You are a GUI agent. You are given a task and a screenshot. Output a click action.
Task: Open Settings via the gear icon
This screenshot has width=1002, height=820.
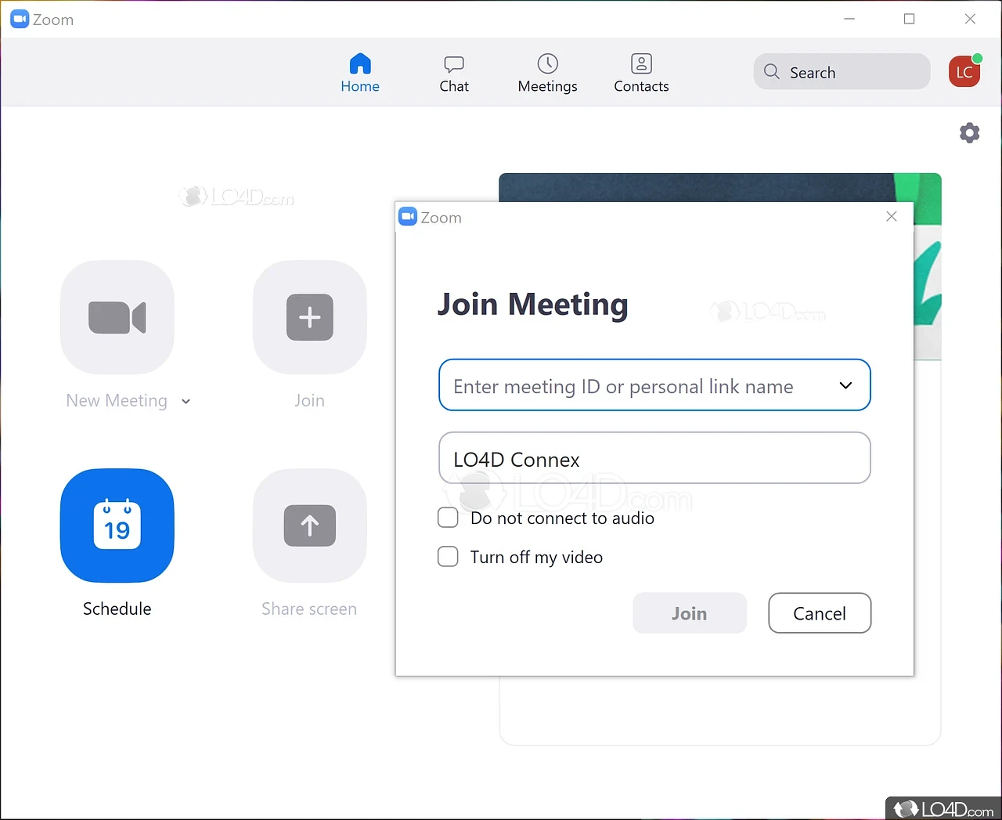[x=970, y=132]
